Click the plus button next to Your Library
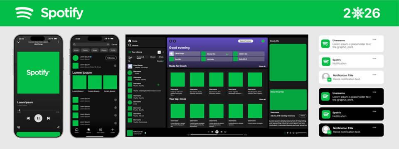 pos(159,52)
